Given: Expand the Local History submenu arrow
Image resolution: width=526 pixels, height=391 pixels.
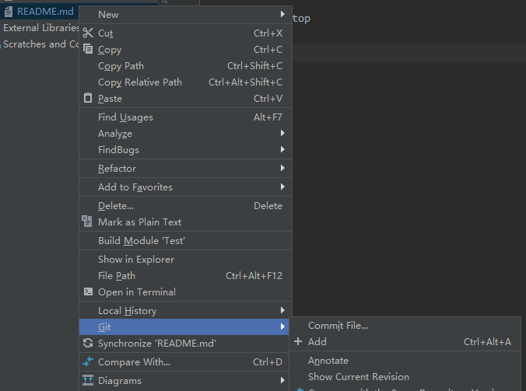Looking at the screenshot, I should pyautogui.click(x=282, y=310).
